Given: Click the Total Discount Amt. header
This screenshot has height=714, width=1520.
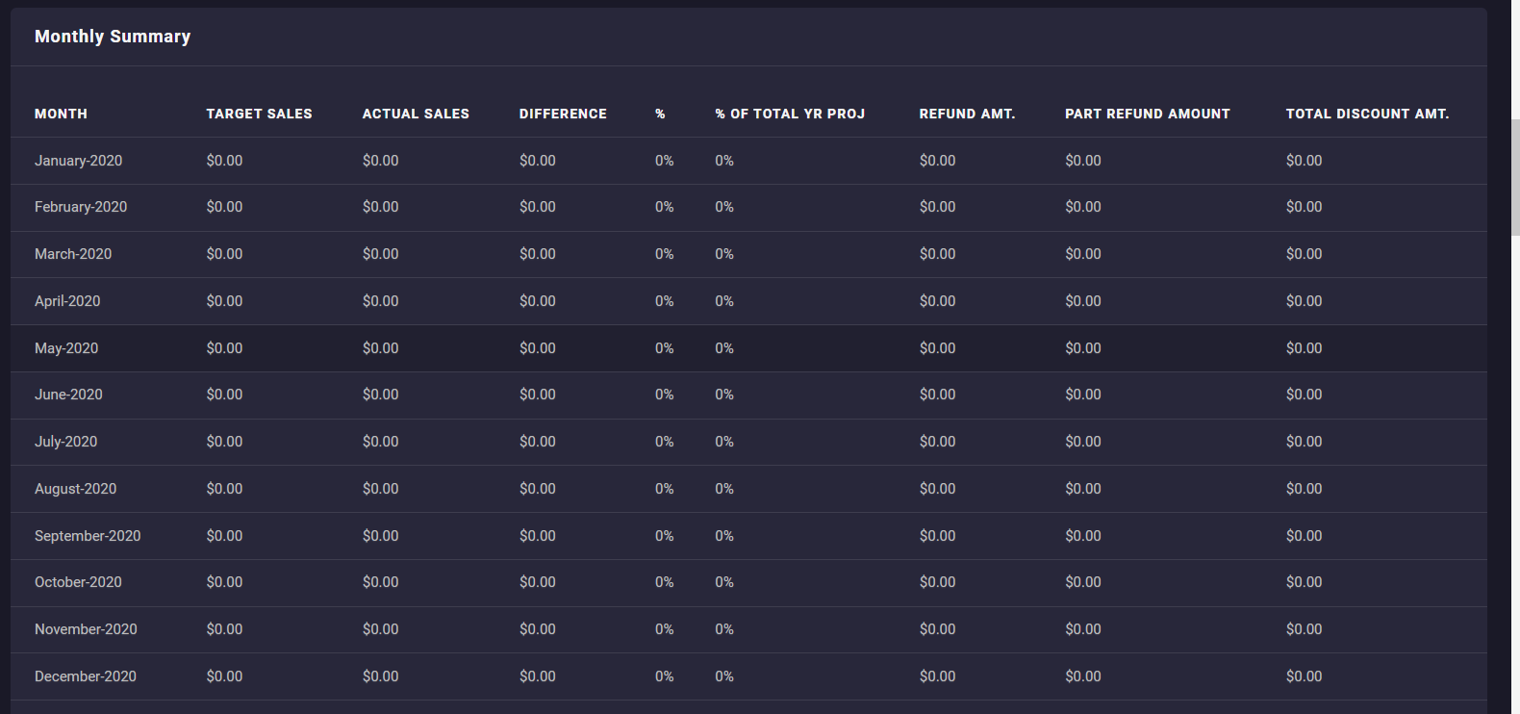Looking at the screenshot, I should 1367,114.
